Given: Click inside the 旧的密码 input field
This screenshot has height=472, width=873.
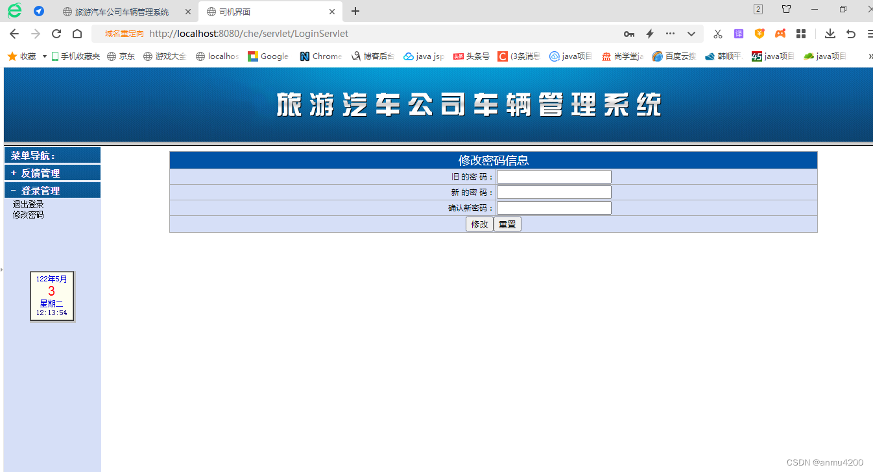Looking at the screenshot, I should (553, 176).
